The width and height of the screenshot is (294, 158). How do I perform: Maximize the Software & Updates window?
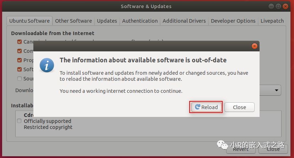tap(279, 6)
